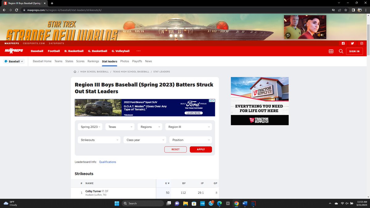
Task: Click the MaxPreps logo
Action: coord(14,51)
